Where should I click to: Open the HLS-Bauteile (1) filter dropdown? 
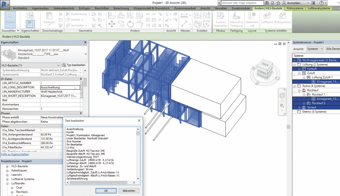coord(58,65)
